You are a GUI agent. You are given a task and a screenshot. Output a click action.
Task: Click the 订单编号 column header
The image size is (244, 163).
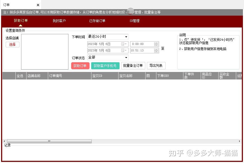coord(55,76)
